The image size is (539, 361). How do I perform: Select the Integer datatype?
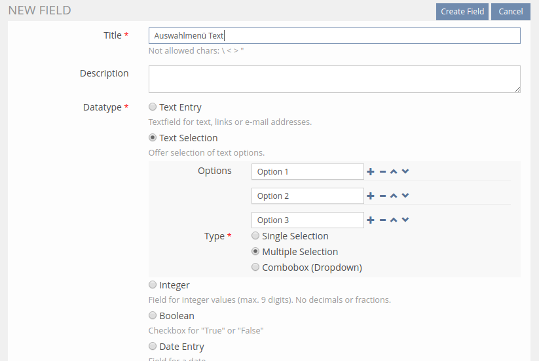(x=153, y=285)
